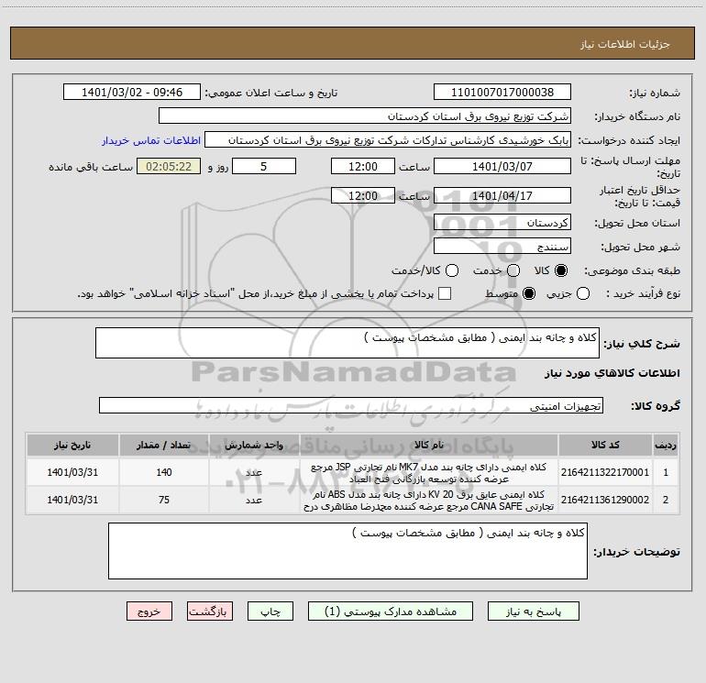Image resolution: width=706 pixels, height=683 pixels.
Task: Select the 'متوسط' purchase type radio
Action: [529, 293]
